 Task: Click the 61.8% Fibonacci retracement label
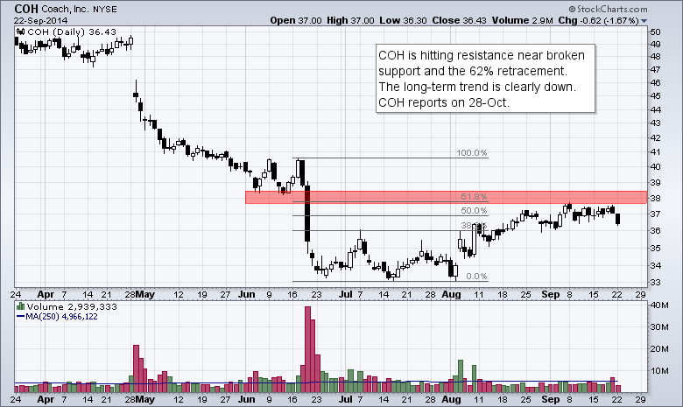click(474, 197)
